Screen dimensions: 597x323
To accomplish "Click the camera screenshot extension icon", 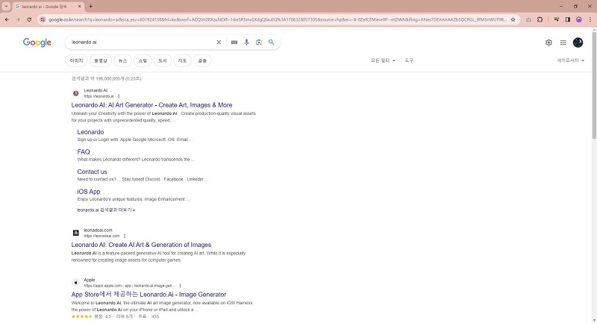I will point(528,19).
